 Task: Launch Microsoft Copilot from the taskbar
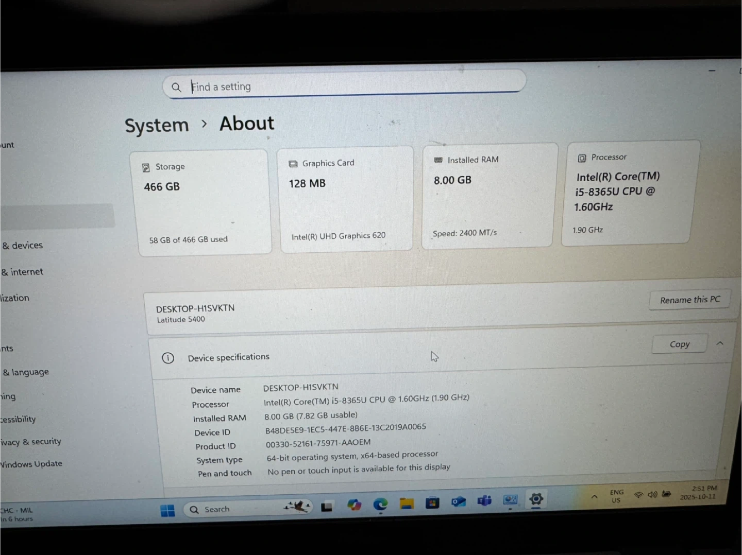click(x=354, y=505)
